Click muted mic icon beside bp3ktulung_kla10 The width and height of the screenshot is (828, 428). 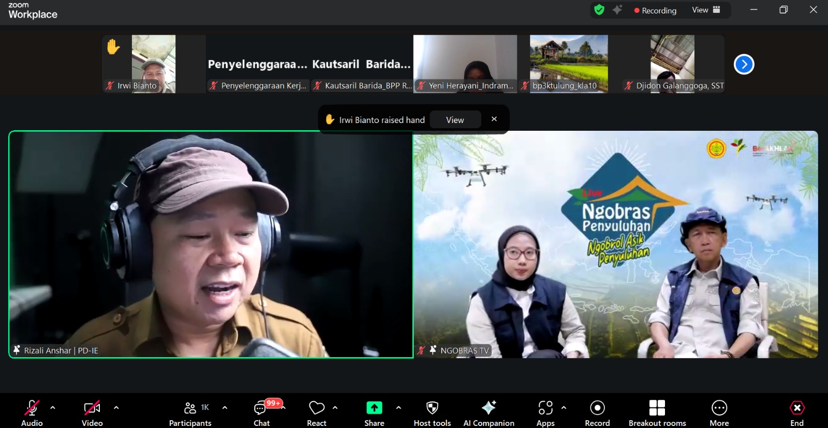(x=525, y=86)
